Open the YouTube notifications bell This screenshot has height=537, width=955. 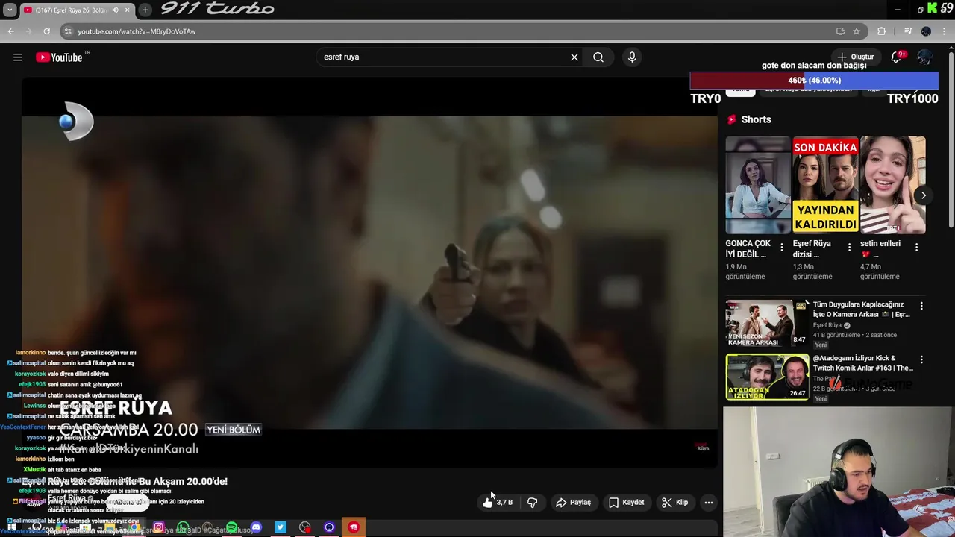tap(896, 57)
